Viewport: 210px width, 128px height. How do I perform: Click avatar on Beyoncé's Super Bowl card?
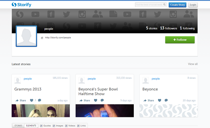[x=81, y=80]
